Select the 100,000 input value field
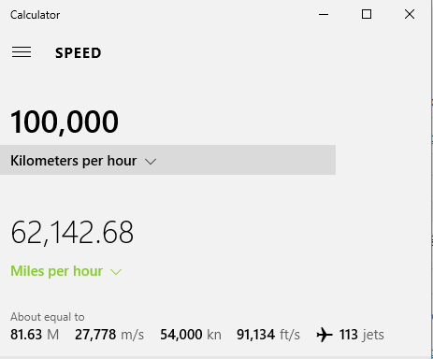This screenshot has width=433, height=359. (x=65, y=122)
